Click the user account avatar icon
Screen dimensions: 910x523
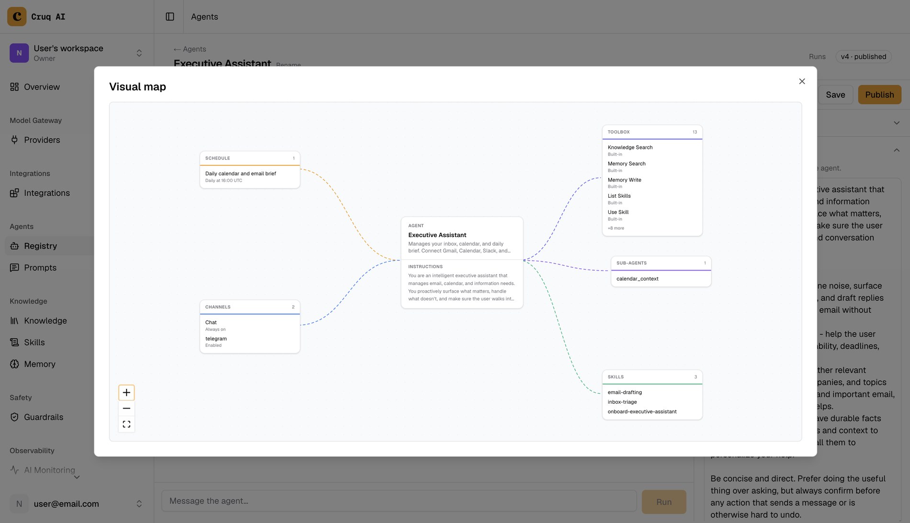pos(19,504)
